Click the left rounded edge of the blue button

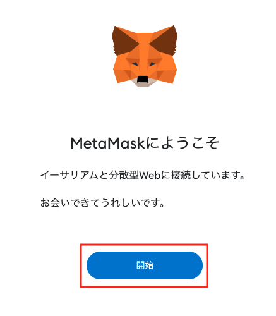point(93,265)
